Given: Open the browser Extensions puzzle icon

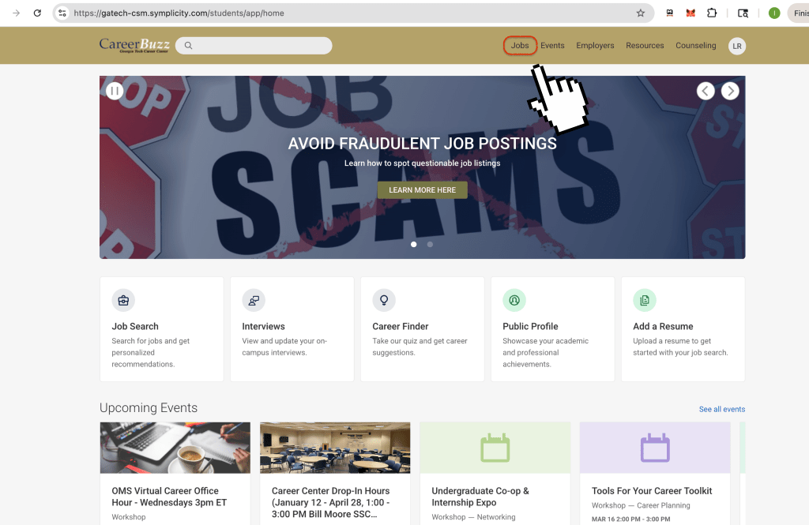Looking at the screenshot, I should click(712, 13).
